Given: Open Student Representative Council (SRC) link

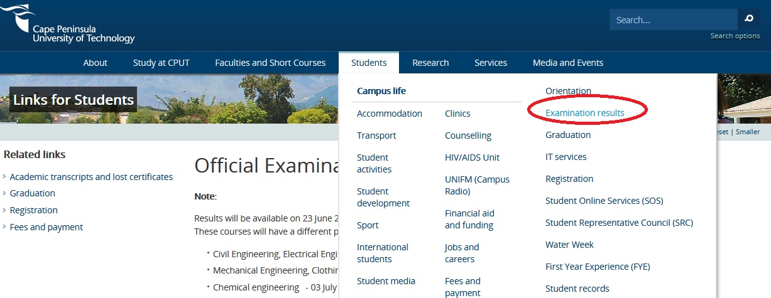Looking at the screenshot, I should coord(619,223).
